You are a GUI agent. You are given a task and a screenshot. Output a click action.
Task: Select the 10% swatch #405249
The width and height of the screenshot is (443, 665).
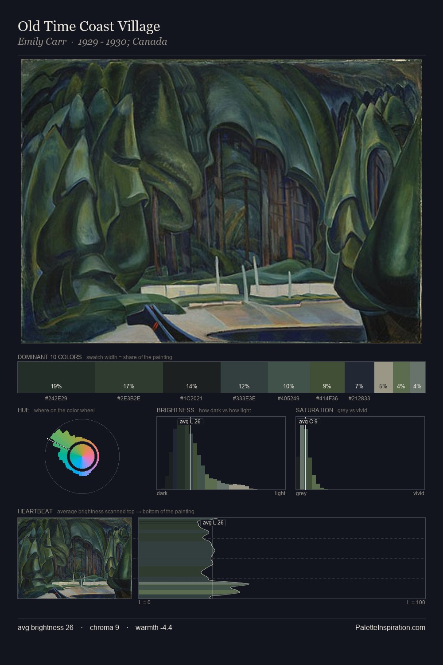click(x=289, y=377)
